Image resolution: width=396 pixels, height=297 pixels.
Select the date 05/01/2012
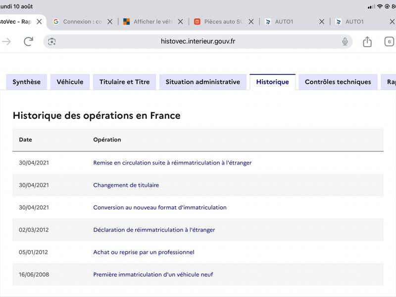pos(33,252)
